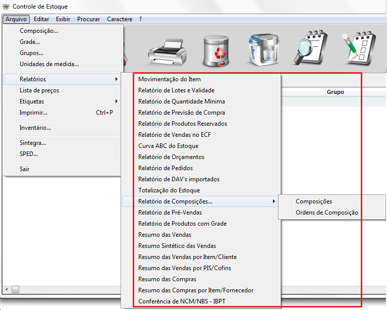This screenshot has height=310, width=387.
Task: Select Curva ABC do Estoque
Action: pos(168,146)
